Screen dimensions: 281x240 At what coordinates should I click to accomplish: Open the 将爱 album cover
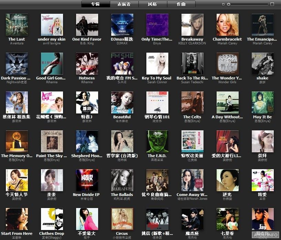point(263,180)
